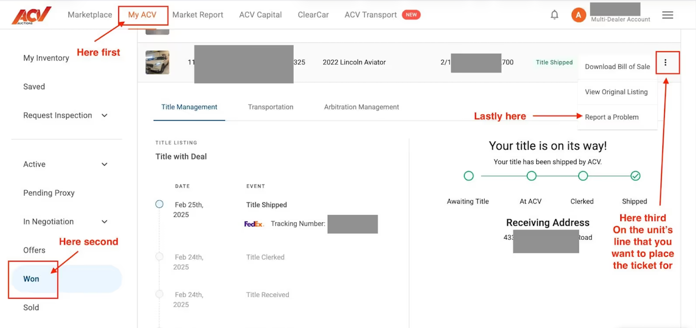Choose Report a Problem
Viewport: 696px width, 328px height.
pos(612,117)
